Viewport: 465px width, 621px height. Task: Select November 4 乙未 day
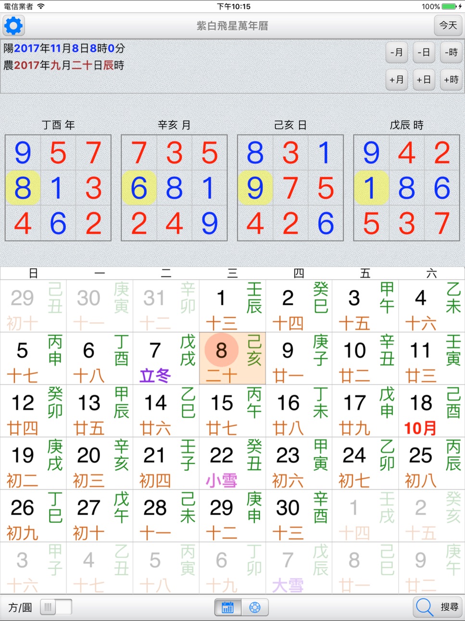[431, 306]
